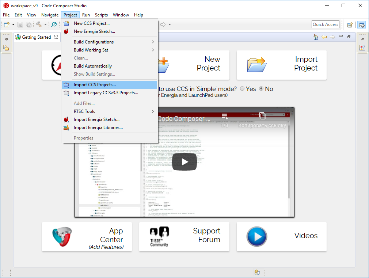369x278 pixels.
Task: Open the Edit menu
Action: (18, 15)
